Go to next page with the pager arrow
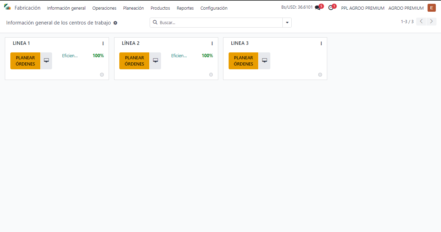Viewport: 441px width, 232px height. click(431, 22)
